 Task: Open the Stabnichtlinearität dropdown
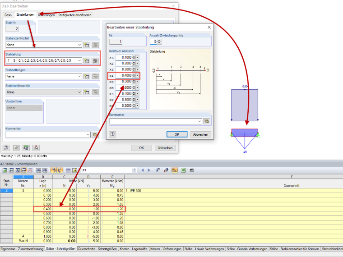[x=79, y=92]
